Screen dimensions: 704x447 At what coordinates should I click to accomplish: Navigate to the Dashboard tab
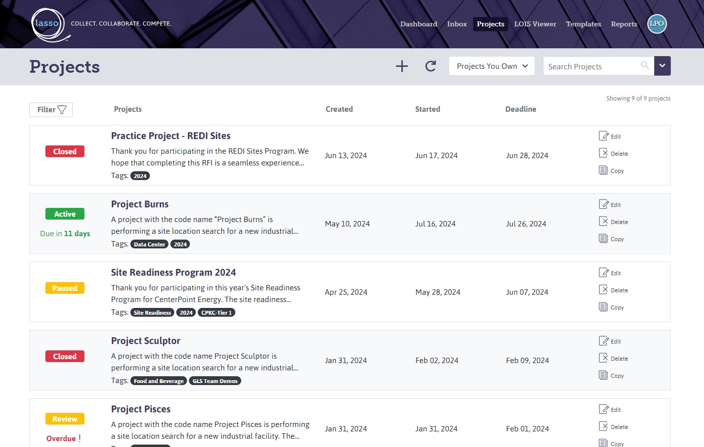(418, 23)
